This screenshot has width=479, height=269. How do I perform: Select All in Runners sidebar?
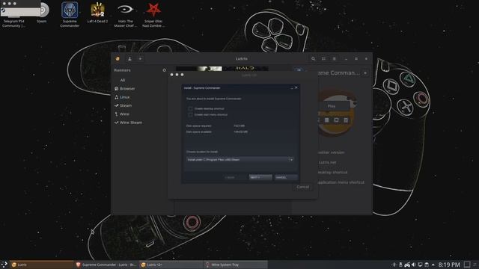click(123, 80)
